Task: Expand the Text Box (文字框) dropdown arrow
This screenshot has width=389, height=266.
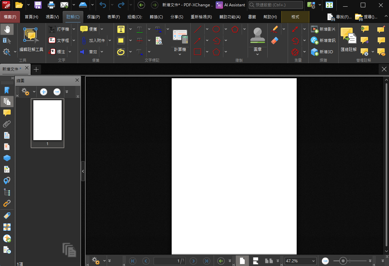Action: pyautogui.click(x=74, y=40)
